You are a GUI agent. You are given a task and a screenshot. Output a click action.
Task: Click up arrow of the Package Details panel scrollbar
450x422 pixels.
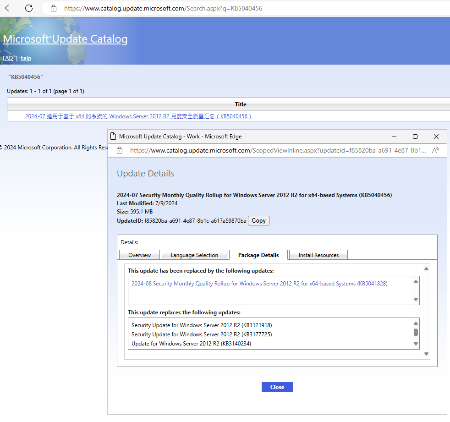426,269
